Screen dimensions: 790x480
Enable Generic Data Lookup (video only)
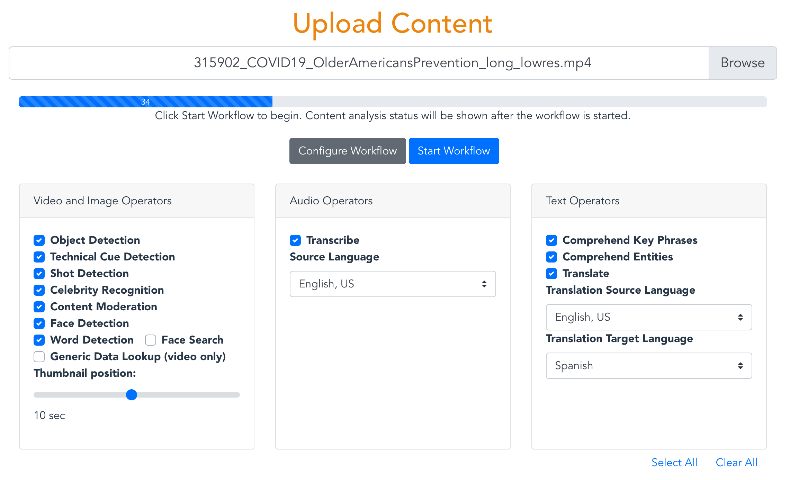click(x=39, y=356)
